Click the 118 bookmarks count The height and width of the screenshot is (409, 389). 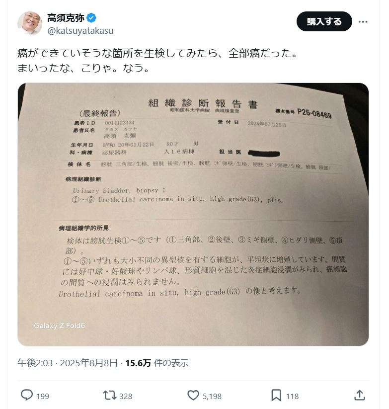pyautogui.click(x=292, y=396)
